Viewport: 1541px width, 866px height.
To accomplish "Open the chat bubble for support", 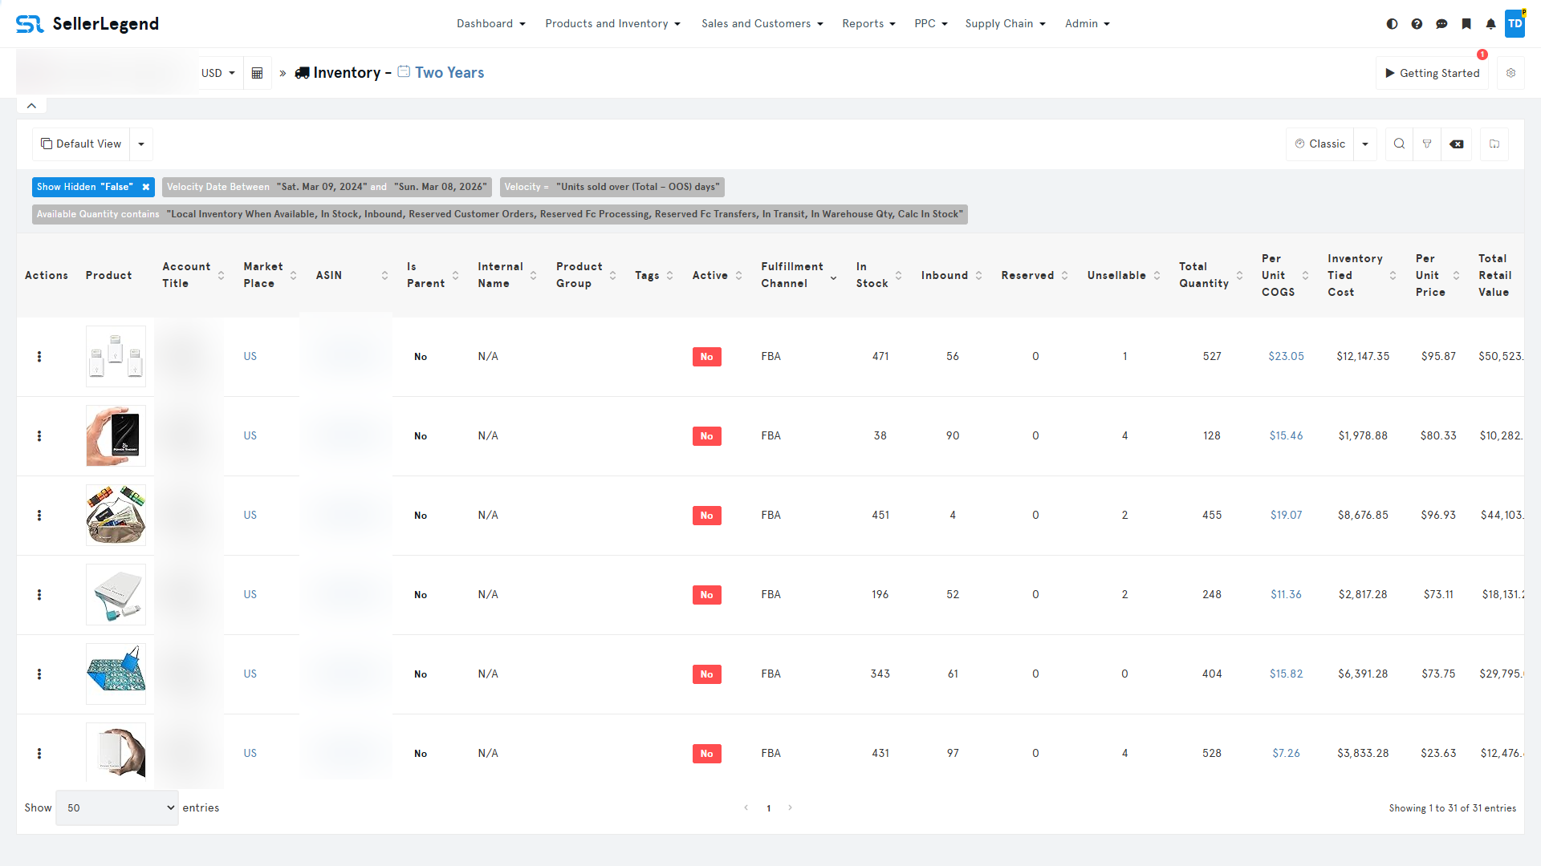I will click(x=1442, y=24).
